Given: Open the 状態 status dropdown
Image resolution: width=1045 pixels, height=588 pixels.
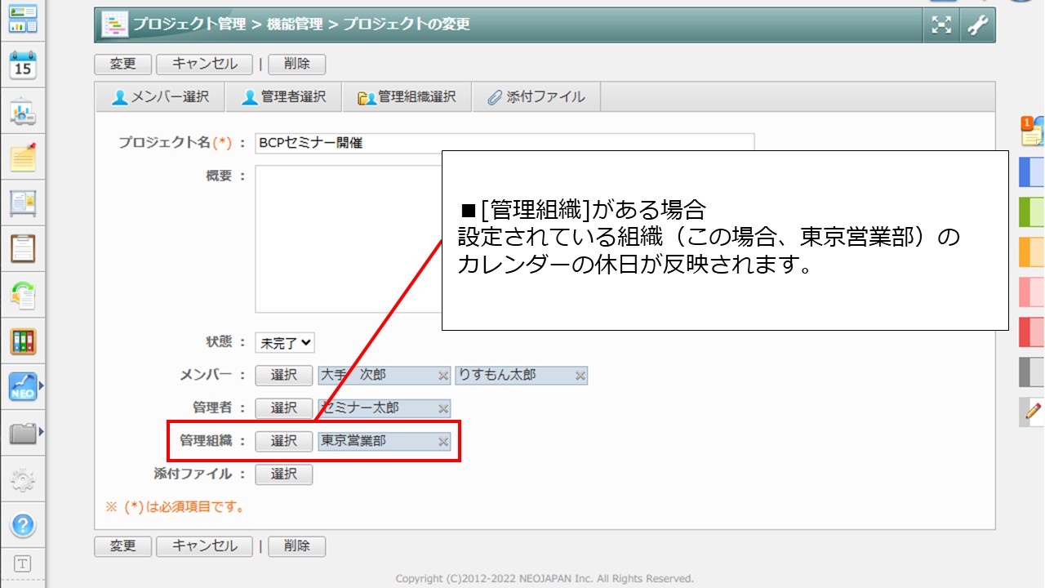Looking at the screenshot, I should (x=284, y=343).
